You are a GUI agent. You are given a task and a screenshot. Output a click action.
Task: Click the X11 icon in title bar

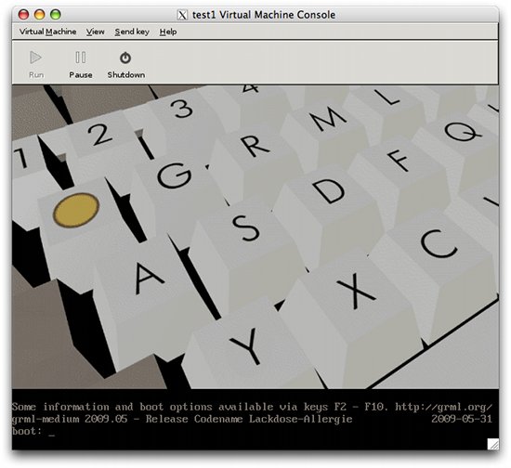182,15
